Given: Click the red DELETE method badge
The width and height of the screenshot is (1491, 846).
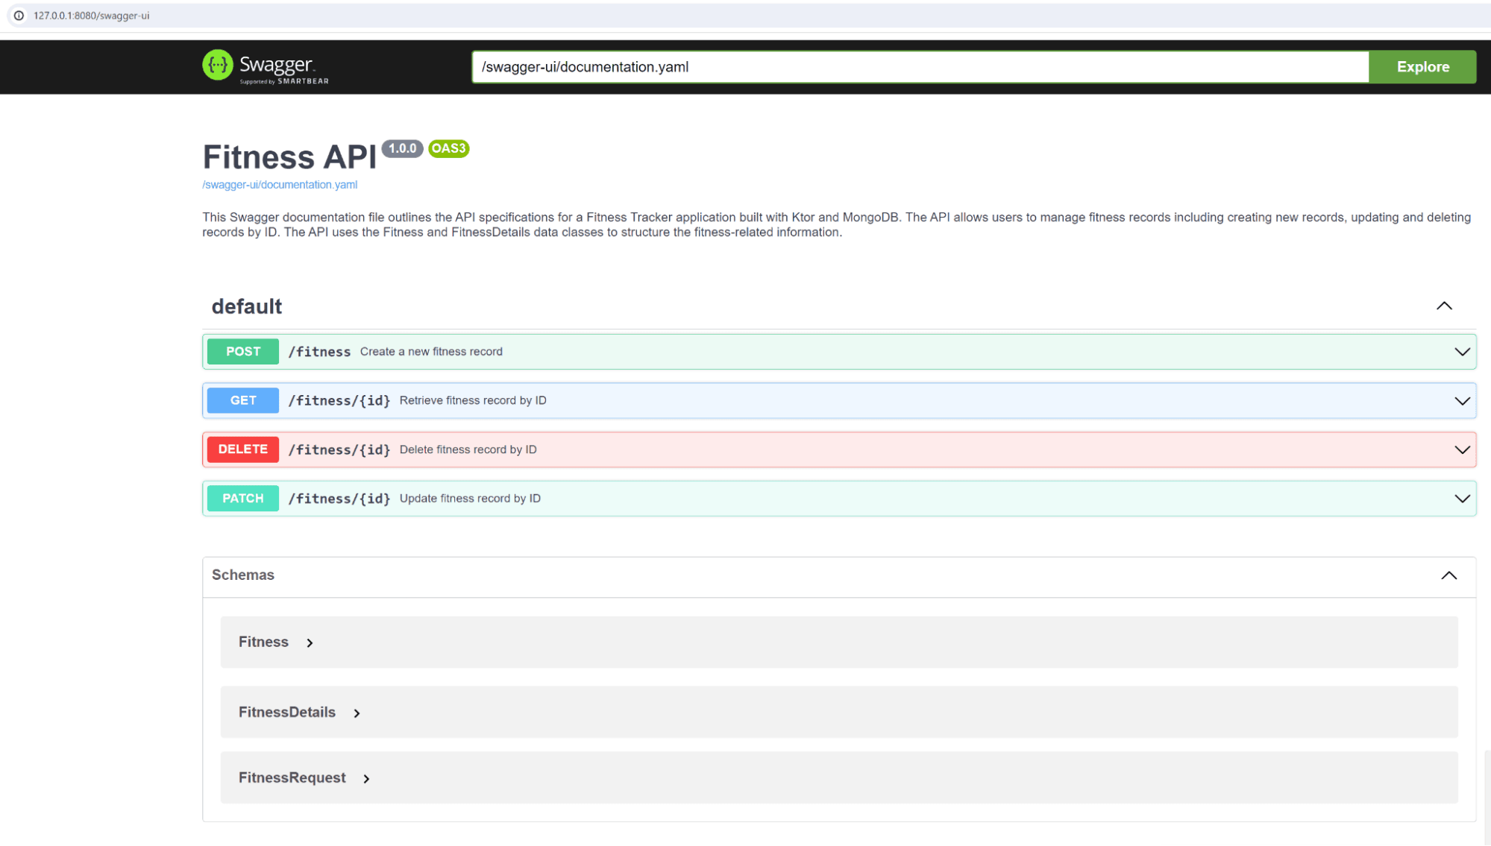Looking at the screenshot, I should [242, 449].
